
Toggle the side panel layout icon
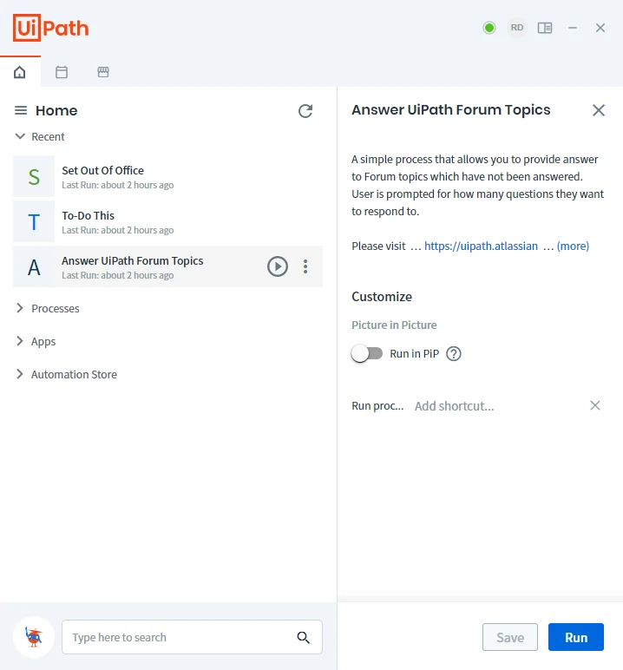(x=545, y=28)
